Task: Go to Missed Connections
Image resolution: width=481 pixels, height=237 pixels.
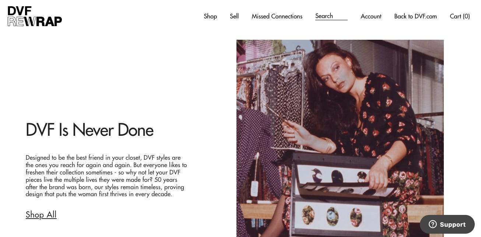Action: 277,16
